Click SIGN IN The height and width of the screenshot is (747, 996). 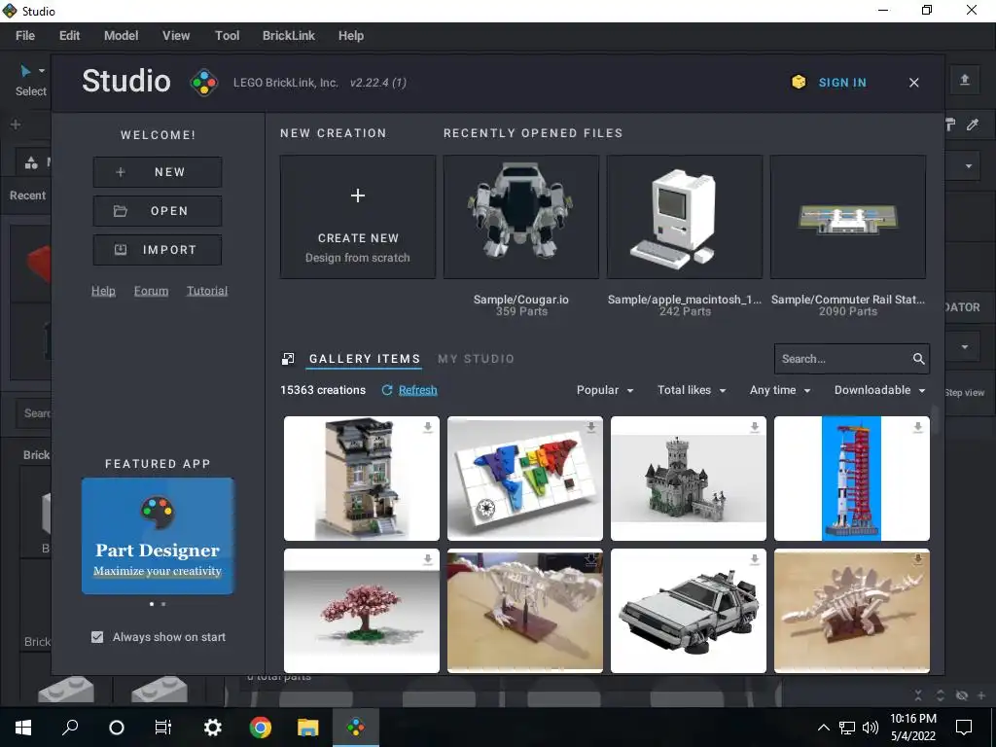[842, 83]
